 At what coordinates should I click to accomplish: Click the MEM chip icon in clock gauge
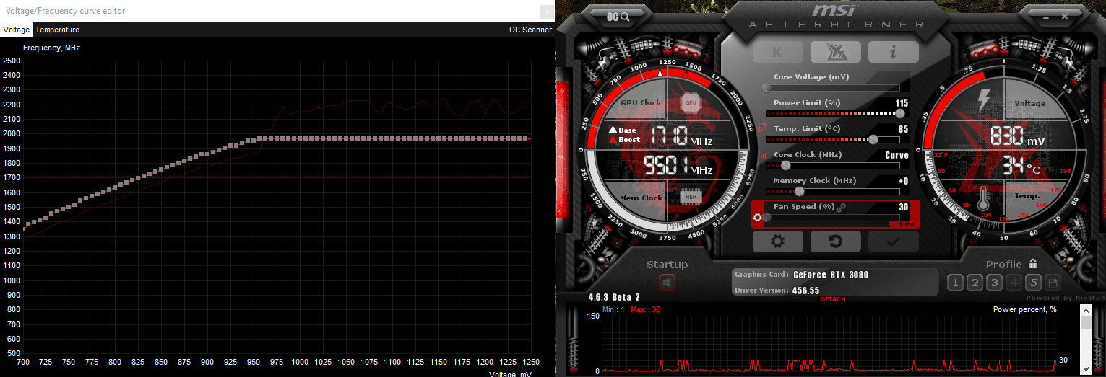click(691, 196)
